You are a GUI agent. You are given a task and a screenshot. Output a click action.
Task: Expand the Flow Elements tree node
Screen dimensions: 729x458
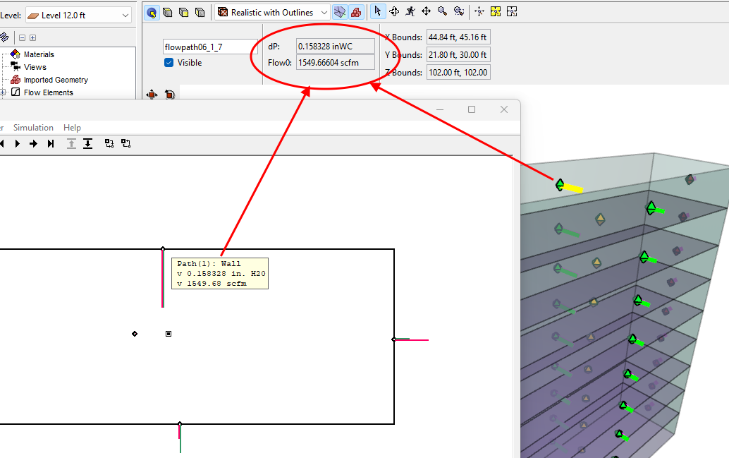click(x=3, y=92)
